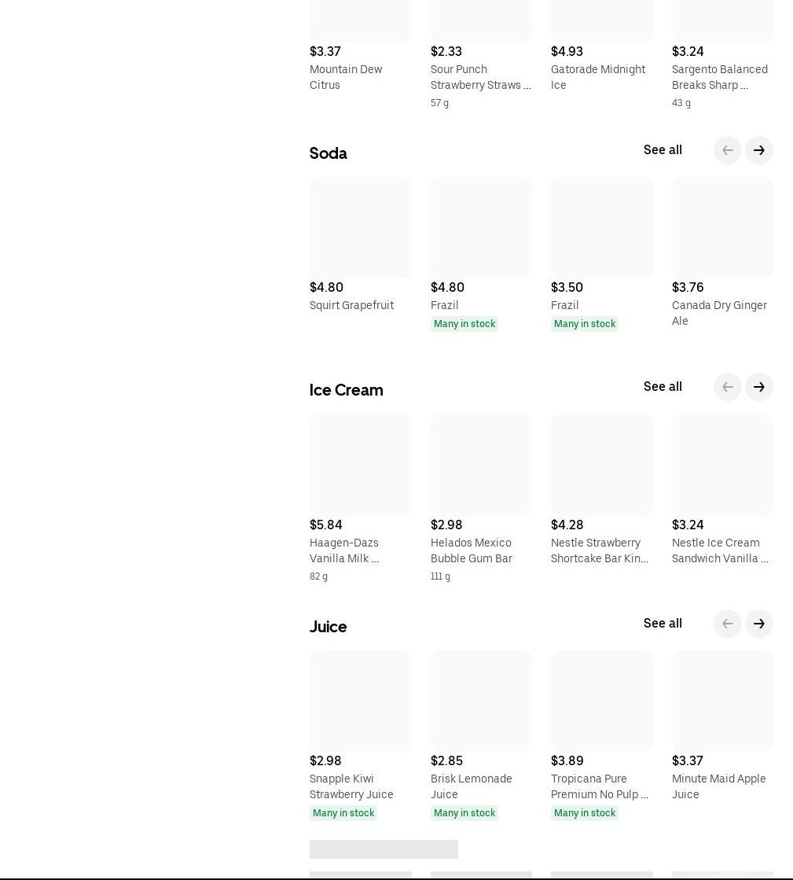
Task: Select Mountain Dew Citrus product name
Action: coord(346,77)
